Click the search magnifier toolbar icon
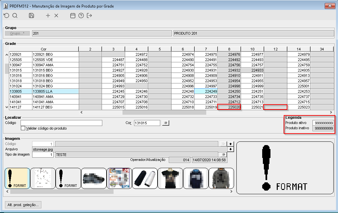Image resolution: width=338 pixels, height=213 pixels. coord(15,15)
